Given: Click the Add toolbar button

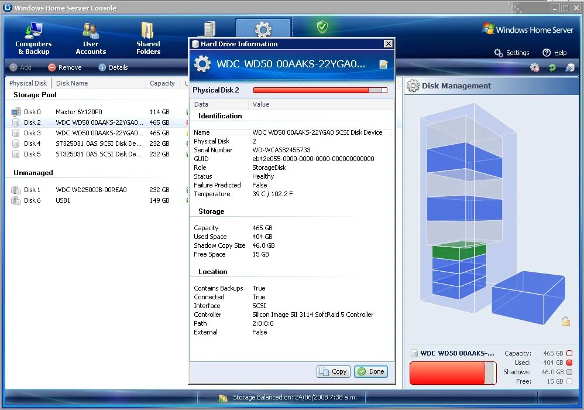Looking at the screenshot, I should (x=21, y=67).
